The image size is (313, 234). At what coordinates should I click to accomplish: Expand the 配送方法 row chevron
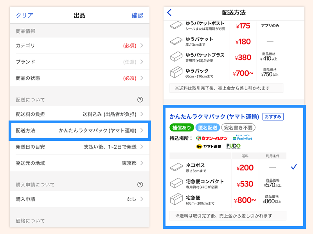click(x=142, y=130)
